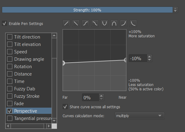Click the Strength 100% slider bar

point(87,10)
